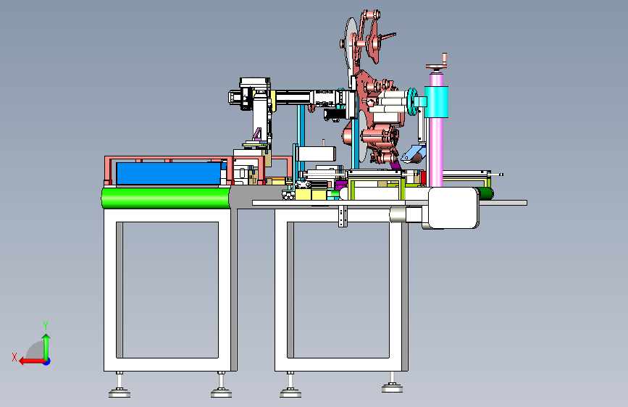Select the leftmost leveling foot of frame
The width and height of the screenshot is (628, 407).
[120, 385]
